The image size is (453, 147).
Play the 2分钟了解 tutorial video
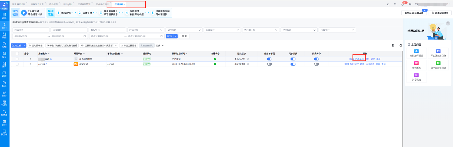[24, 13]
